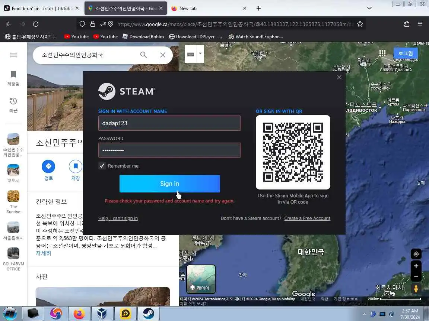Show hidden system tray icons
This screenshot has height=321, width=429.
[364, 314]
